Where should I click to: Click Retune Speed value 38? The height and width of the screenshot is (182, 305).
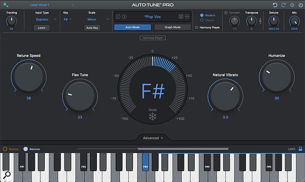pos(29,98)
